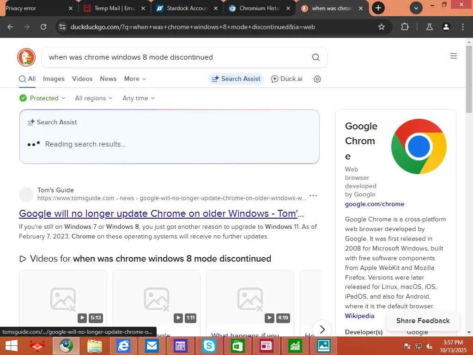Open google.com/chrome link

click(374, 204)
